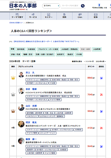Click コミュニケーション tag for 増沢 隆太
The width and height of the screenshot is (111, 158).
47,133
